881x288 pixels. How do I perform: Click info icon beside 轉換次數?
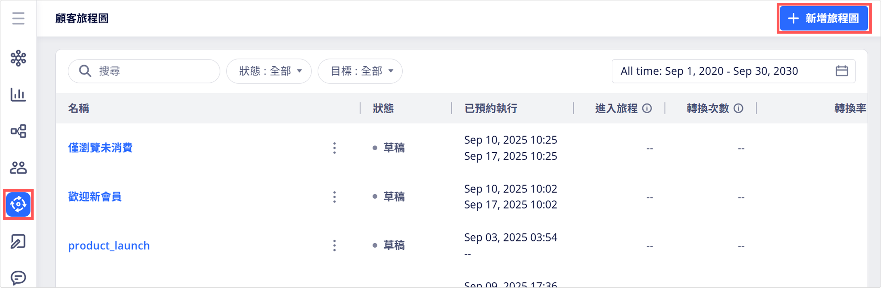pyautogui.click(x=738, y=108)
